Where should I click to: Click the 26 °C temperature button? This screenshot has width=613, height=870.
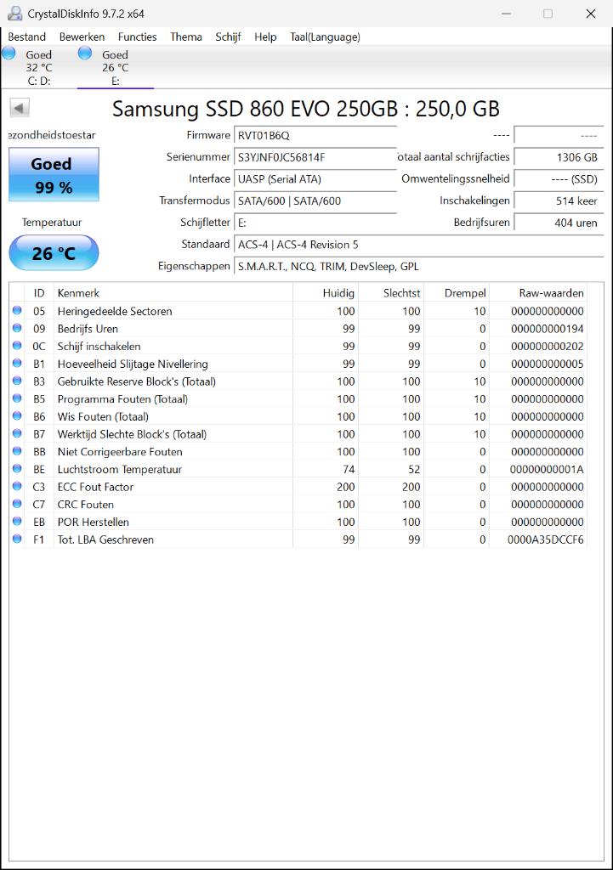[54, 253]
